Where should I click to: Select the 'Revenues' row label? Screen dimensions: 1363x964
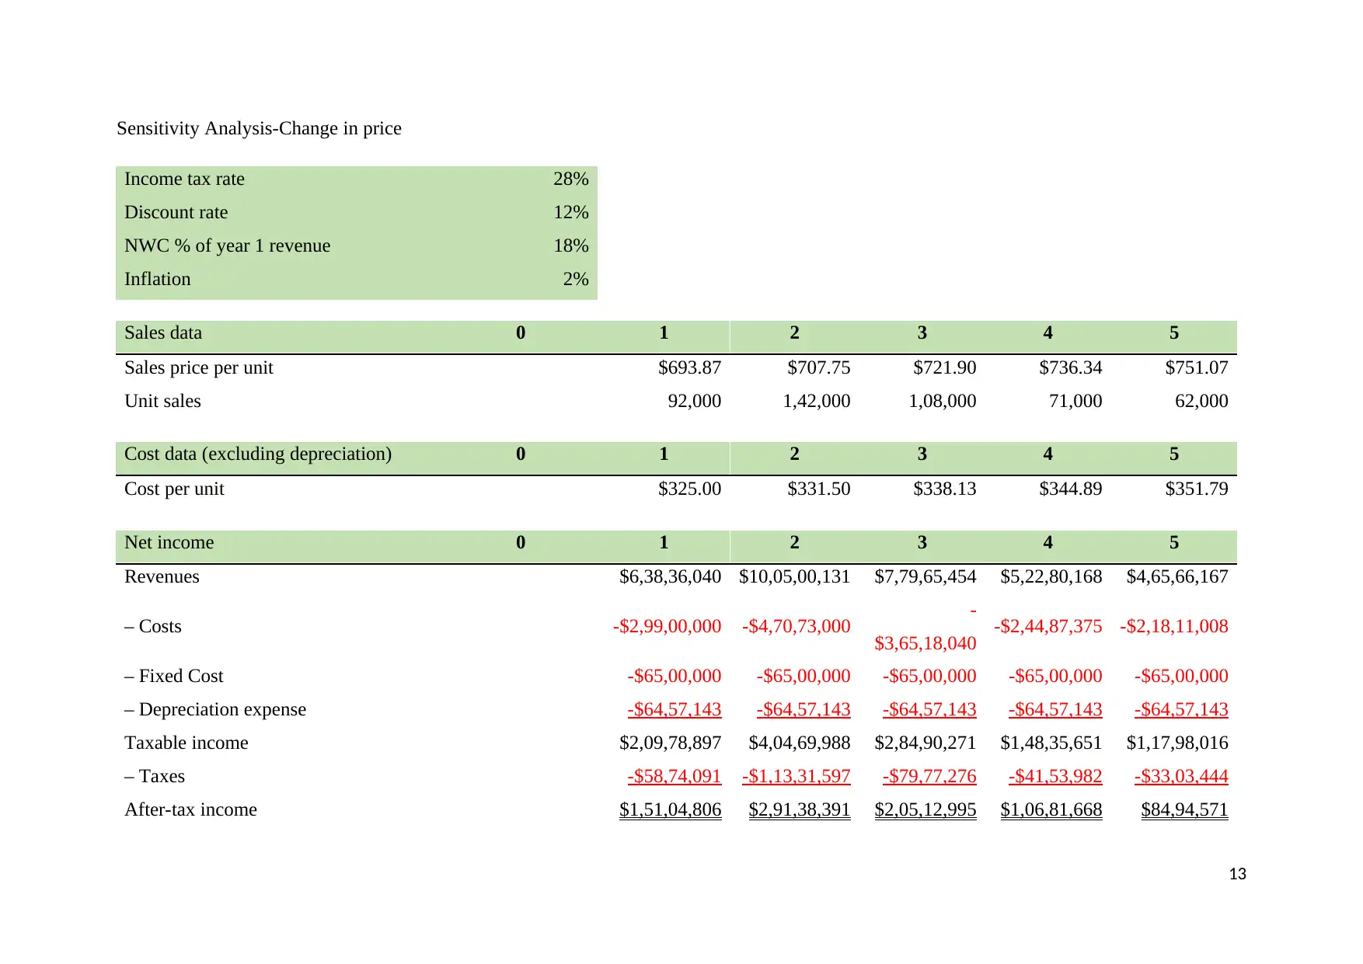pyautogui.click(x=162, y=576)
